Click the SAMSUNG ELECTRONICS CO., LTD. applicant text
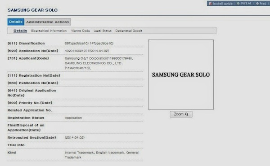The width and height of the screenshot is (270, 166). pos(94,66)
